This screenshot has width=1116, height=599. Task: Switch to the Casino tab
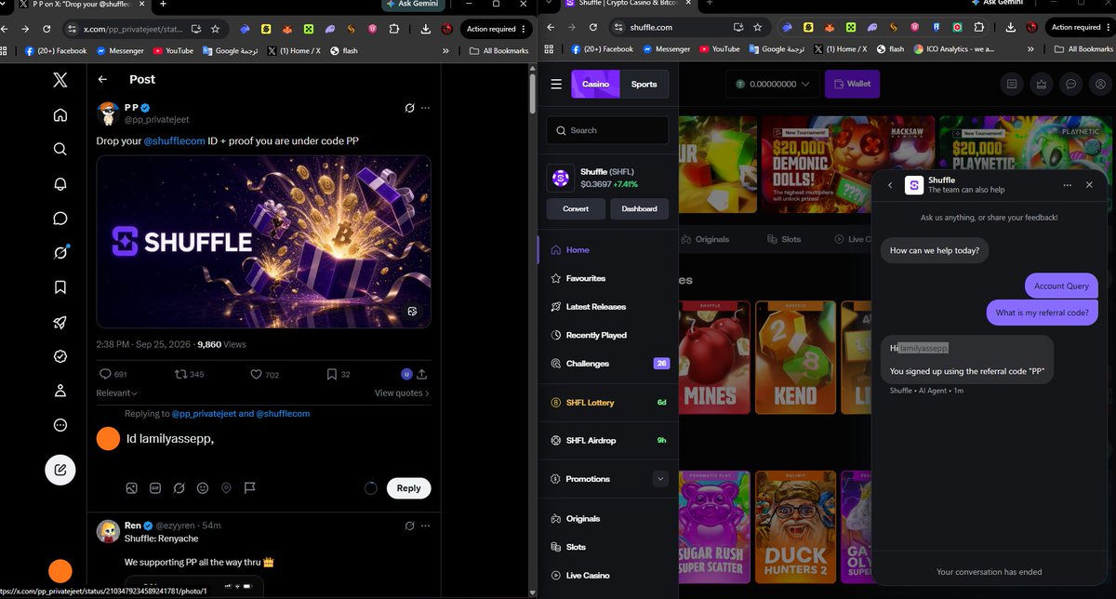pos(595,84)
